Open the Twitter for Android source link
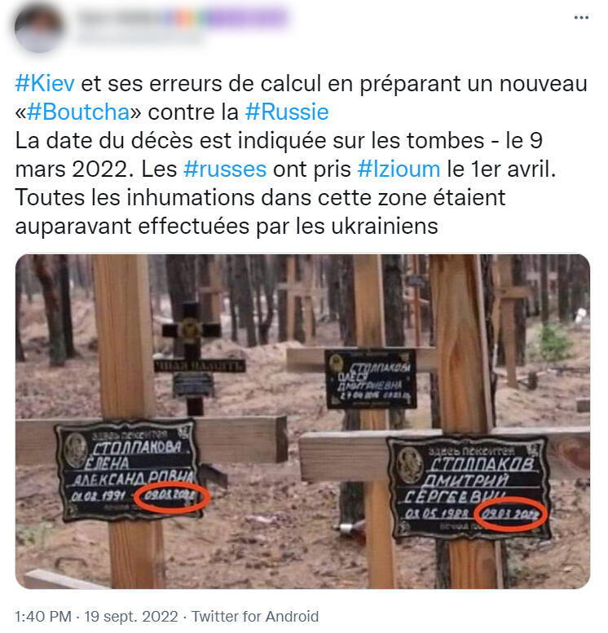 coord(255,617)
